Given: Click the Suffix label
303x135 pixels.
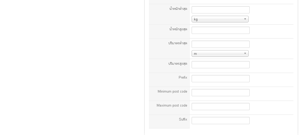Looking at the screenshot, I should (183, 119).
